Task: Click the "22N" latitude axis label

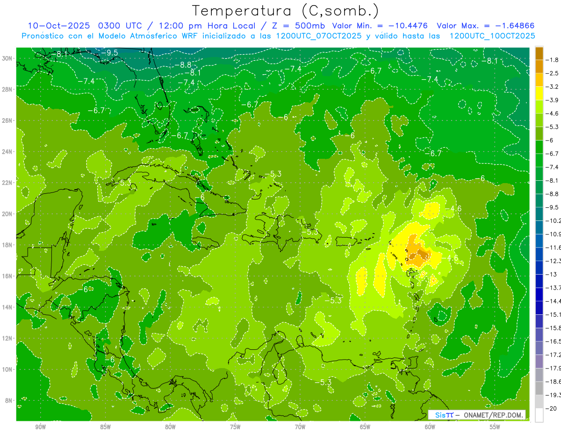Action: pos(7,183)
